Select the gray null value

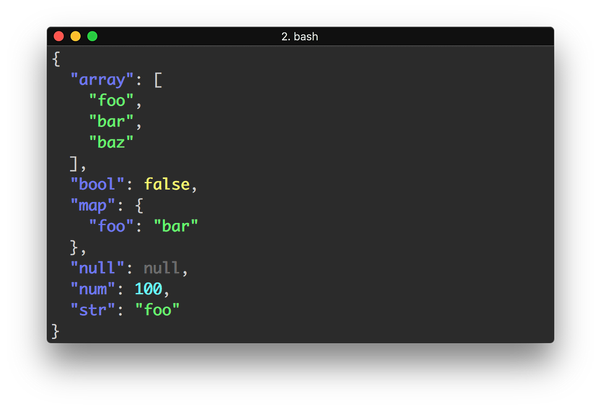point(161,268)
